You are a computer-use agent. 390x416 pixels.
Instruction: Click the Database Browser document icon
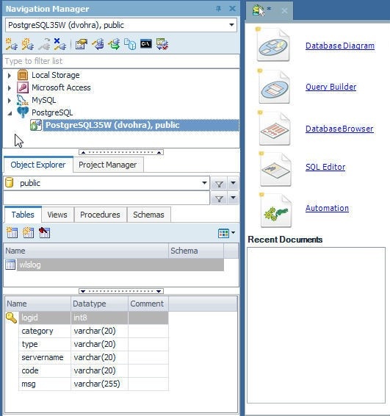(275, 129)
